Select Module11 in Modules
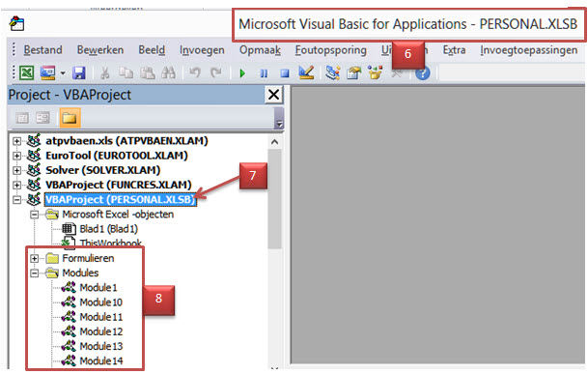The width and height of the screenshot is (588, 374). [100, 317]
